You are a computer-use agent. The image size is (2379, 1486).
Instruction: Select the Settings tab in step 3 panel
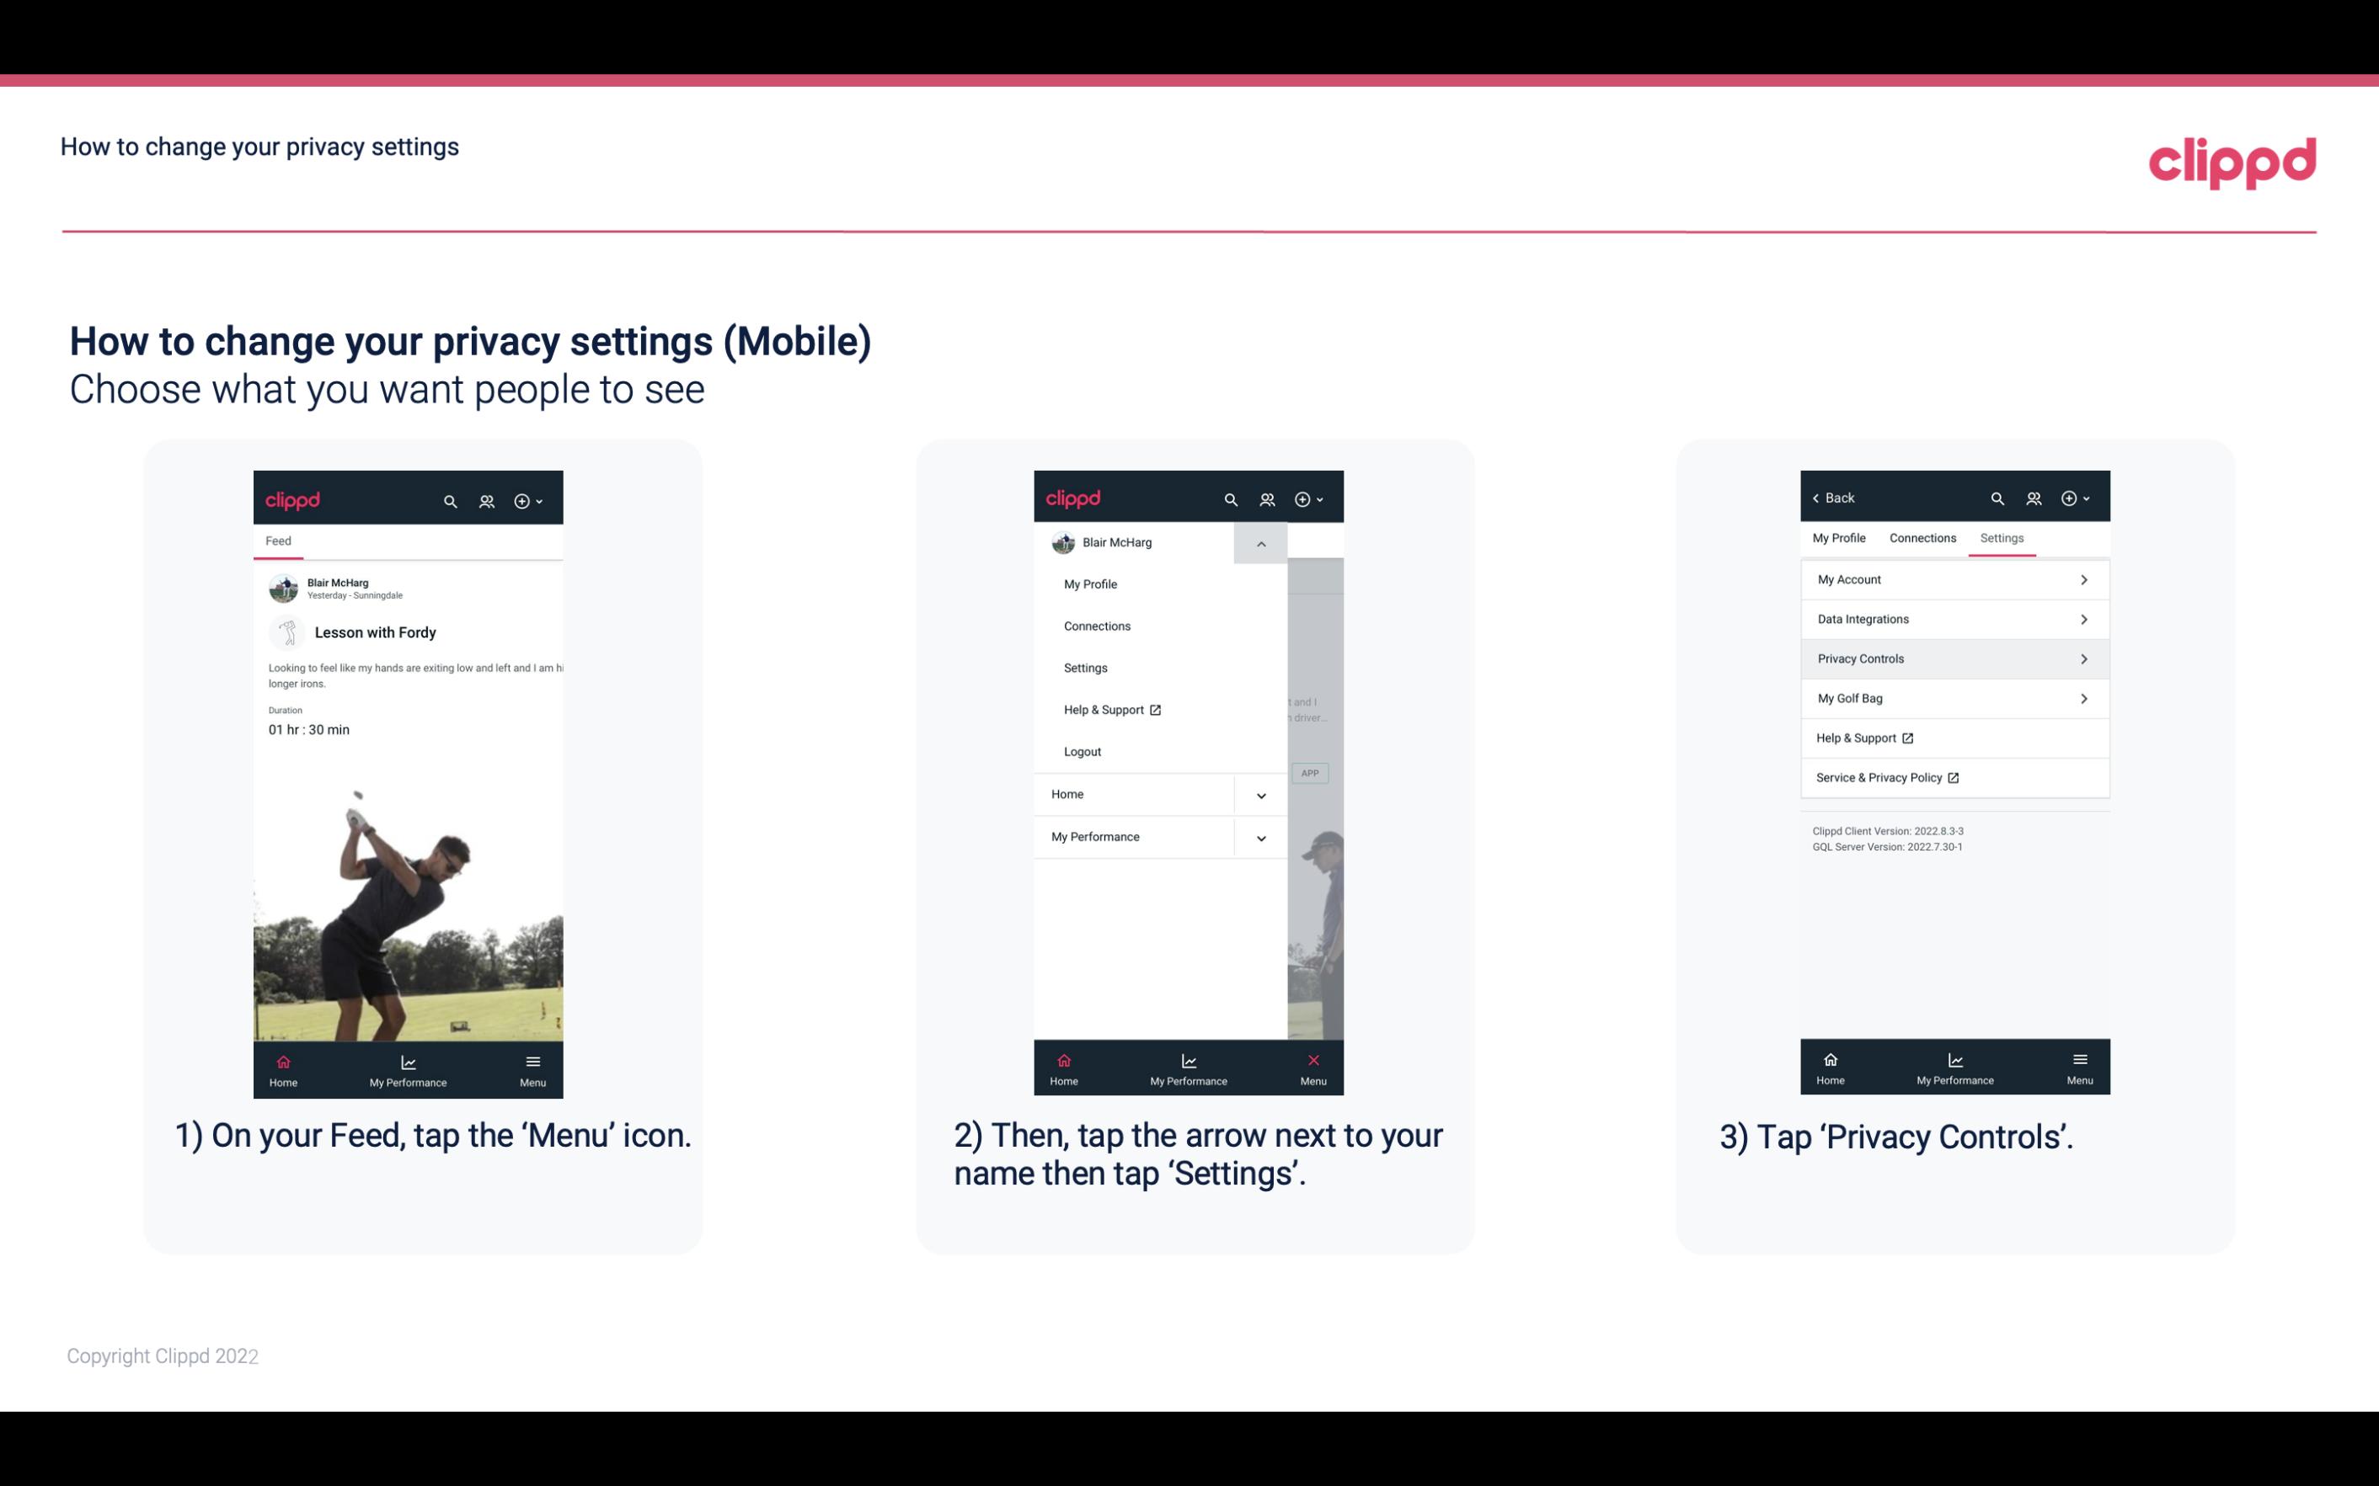point(2002,537)
